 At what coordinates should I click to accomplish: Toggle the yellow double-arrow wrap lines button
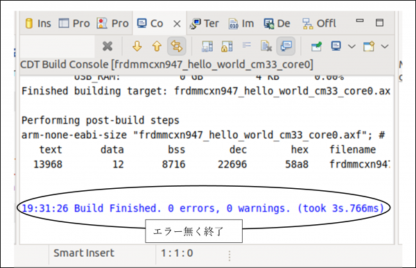(176, 47)
